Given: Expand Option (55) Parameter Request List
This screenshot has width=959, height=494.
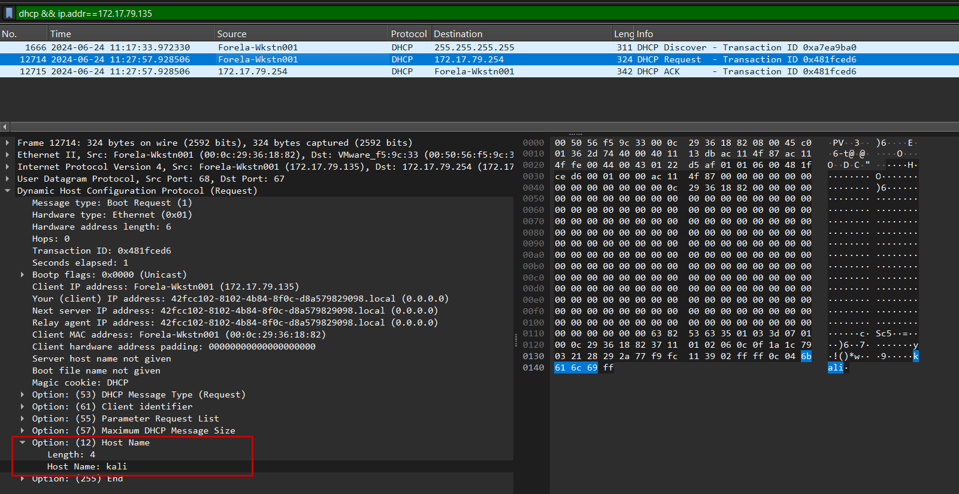Looking at the screenshot, I should point(23,418).
